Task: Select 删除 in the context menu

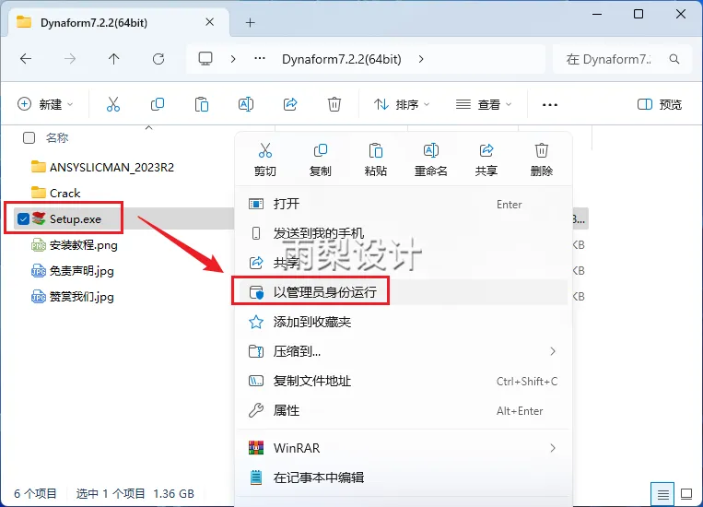Action: tap(541, 159)
